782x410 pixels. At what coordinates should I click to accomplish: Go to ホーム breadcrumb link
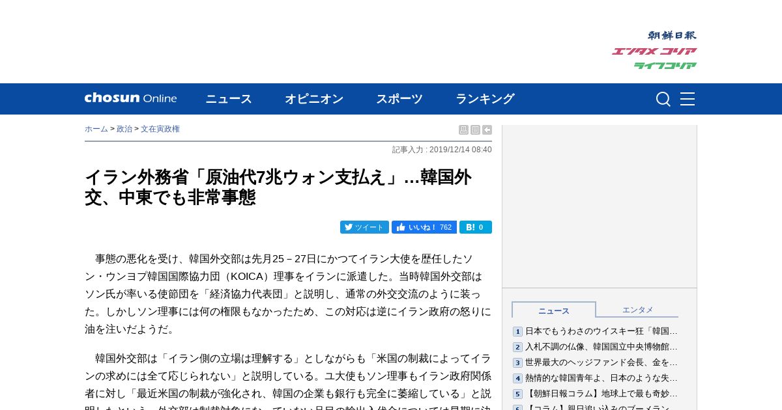(96, 129)
